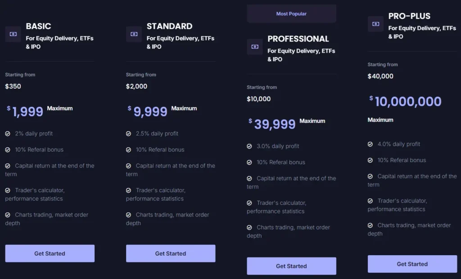
Task: Click the card icon beside PRO-PLUS plan
Action: click(x=375, y=24)
